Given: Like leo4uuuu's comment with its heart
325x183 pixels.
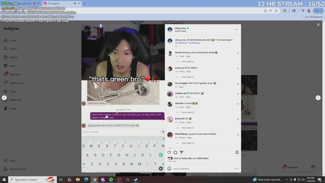Looking at the screenshot, I should (238, 69).
